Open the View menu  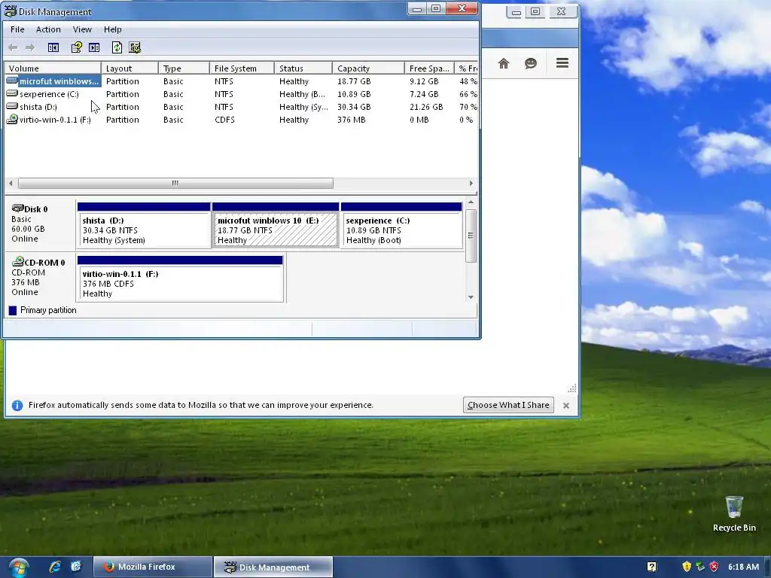[x=82, y=29]
